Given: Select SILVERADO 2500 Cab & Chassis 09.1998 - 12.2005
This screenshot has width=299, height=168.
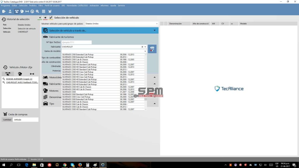Looking at the screenshot, I should [x=103, y=60].
